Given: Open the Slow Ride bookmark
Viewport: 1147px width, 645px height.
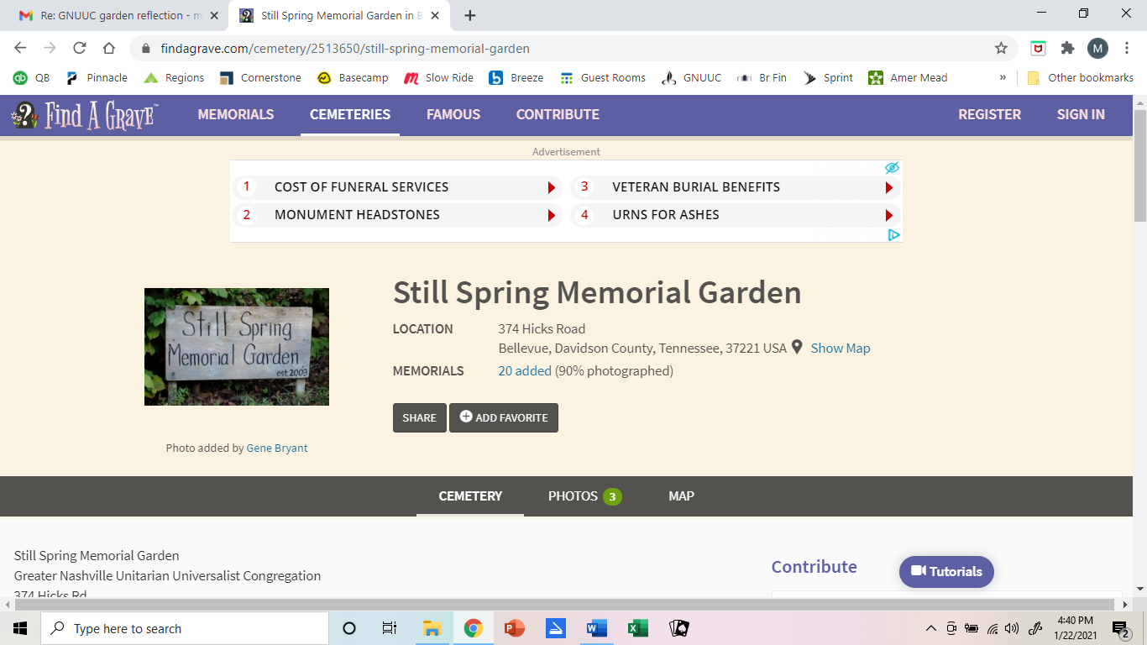Looking at the screenshot, I should (439, 77).
